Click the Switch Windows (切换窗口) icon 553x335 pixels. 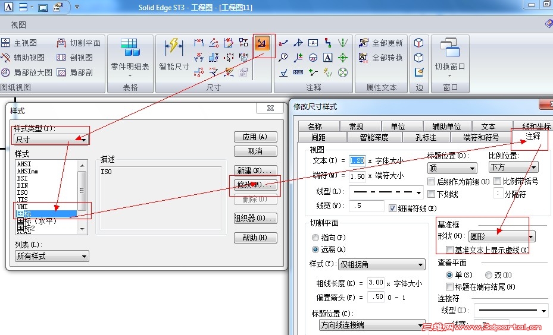tap(449, 55)
